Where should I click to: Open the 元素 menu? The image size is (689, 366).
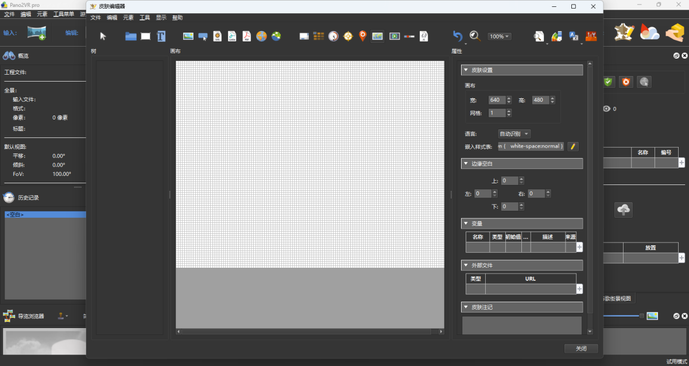[x=128, y=18]
